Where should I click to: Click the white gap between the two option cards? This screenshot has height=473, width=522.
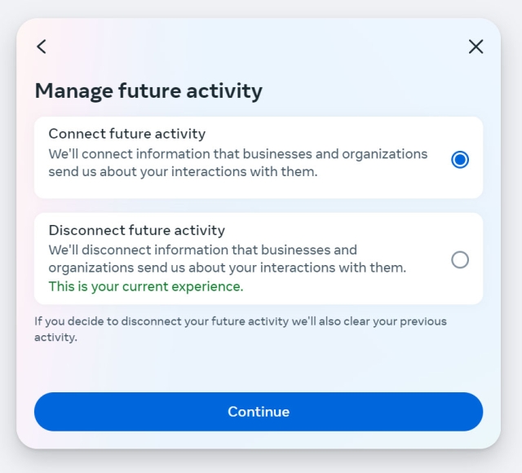258,206
